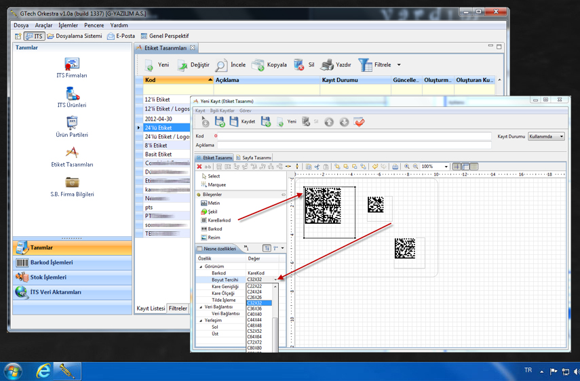This screenshot has width=580, height=381.
Task: Click the Filtrele funnel button
Action: click(374, 64)
